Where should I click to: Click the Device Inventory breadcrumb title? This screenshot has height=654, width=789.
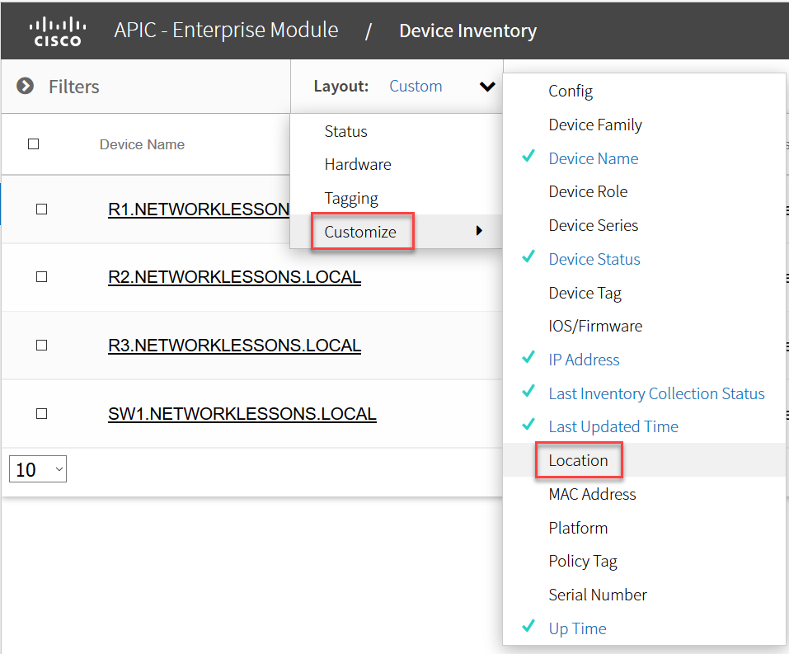coord(468,31)
